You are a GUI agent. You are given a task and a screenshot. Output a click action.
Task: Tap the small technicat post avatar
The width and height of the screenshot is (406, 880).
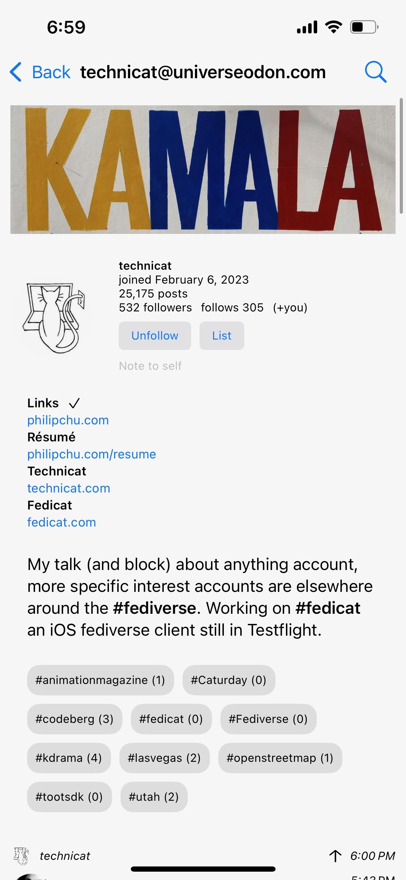click(x=21, y=856)
